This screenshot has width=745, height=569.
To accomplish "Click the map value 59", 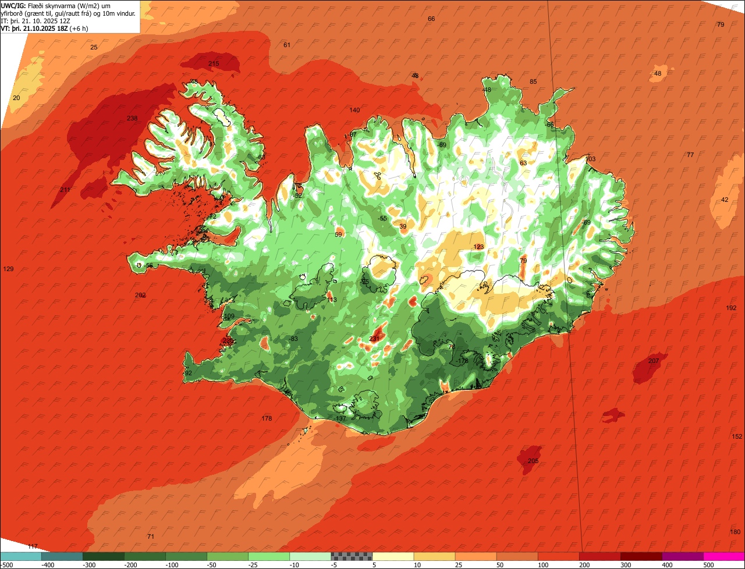I will click(x=339, y=235).
